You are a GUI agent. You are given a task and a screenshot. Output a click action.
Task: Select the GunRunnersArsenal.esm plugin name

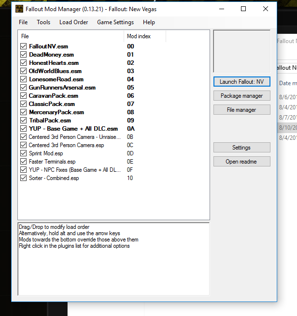pos(62,88)
